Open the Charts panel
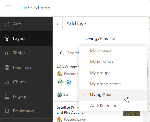 pyautogui.click(x=26, y=82)
